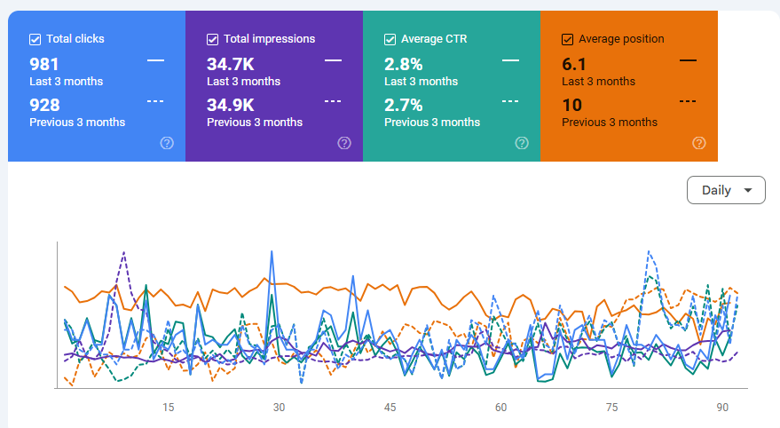Image resolution: width=780 pixels, height=428 pixels.
Task: Click help icon on Total clicks card
Action: (x=167, y=143)
